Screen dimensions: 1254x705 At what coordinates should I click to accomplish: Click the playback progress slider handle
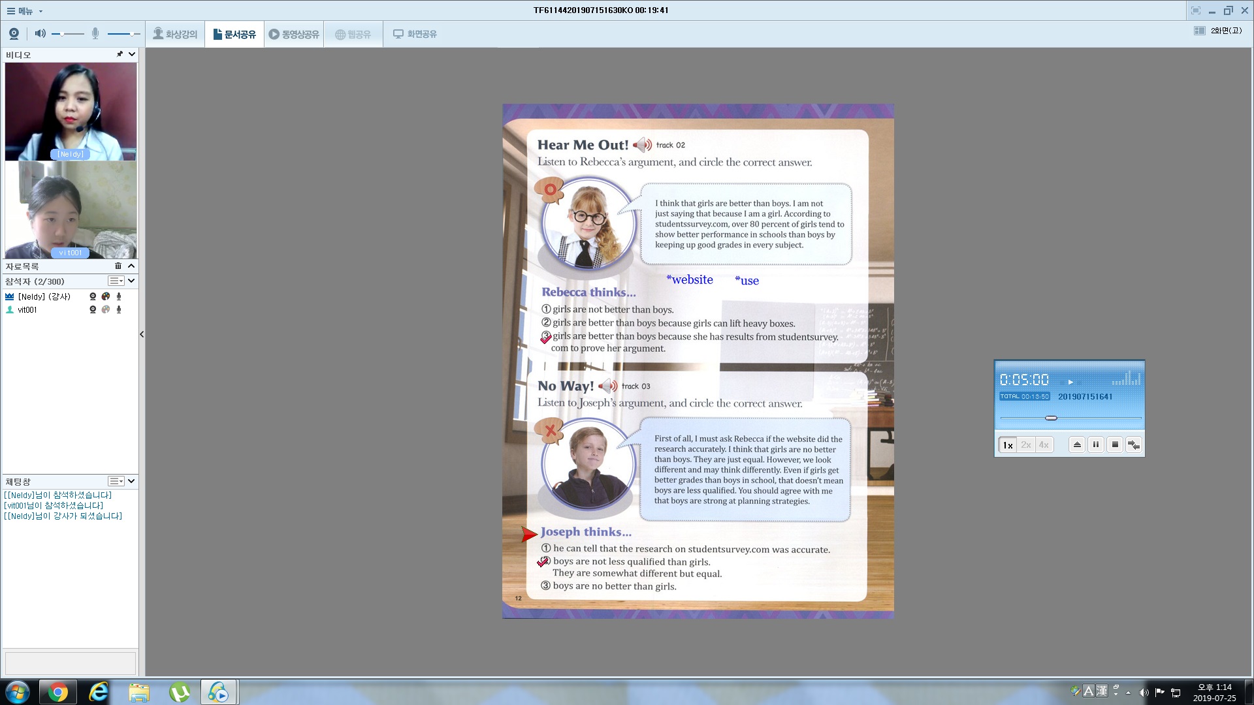(1051, 418)
